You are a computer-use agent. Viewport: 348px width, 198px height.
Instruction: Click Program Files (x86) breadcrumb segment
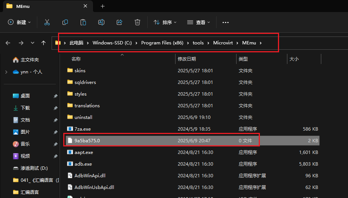(x=162, y=43)
